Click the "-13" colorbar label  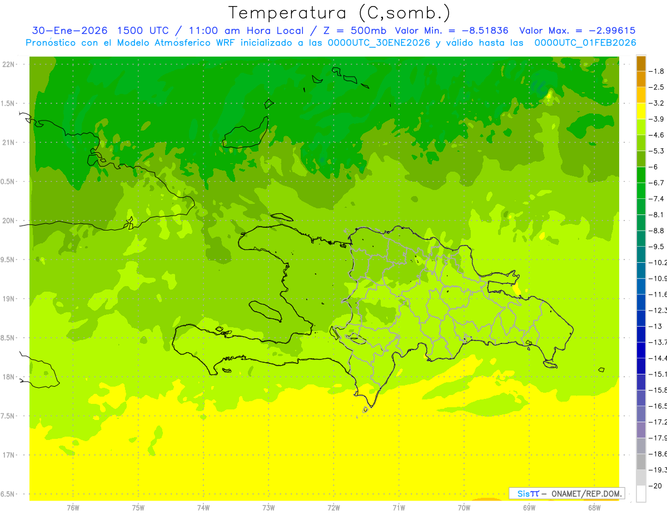tap(655, 326)
